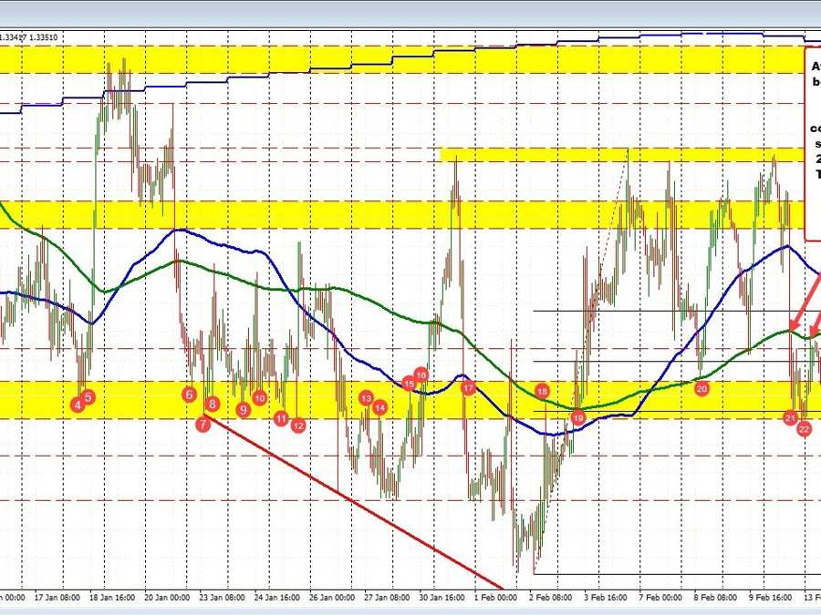Select the red marker labeled 19
The image size is (821, 615).
coord(577,417)
